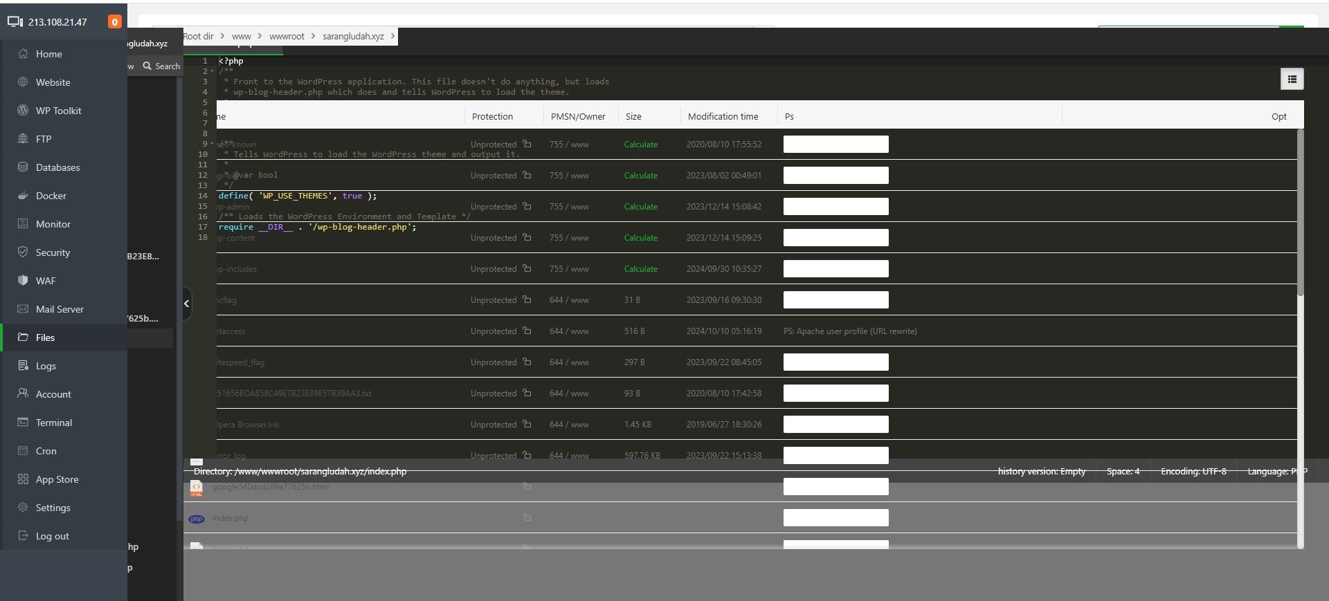This screenshot has width=1329, height=601.
Task: Click the Protection column header
Action: pos(492,117)
